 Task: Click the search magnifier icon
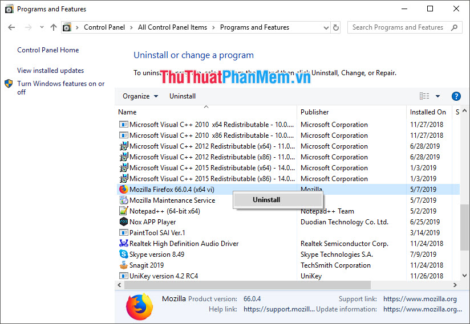click(x=455, y=27)
